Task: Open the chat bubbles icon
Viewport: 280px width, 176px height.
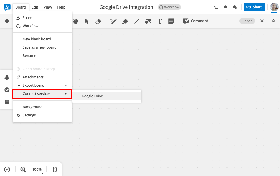Action: tap(235, 7)
